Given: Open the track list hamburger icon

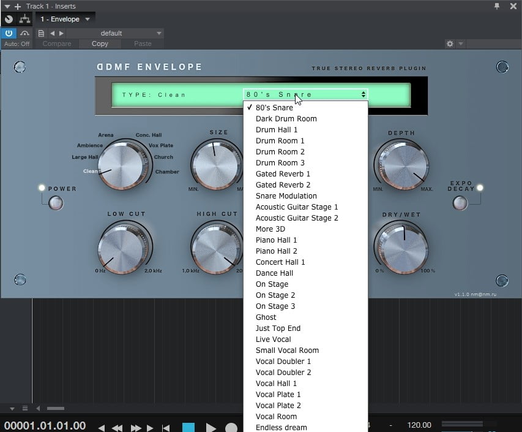Looking at the screenshot, I should pos(25,408).
